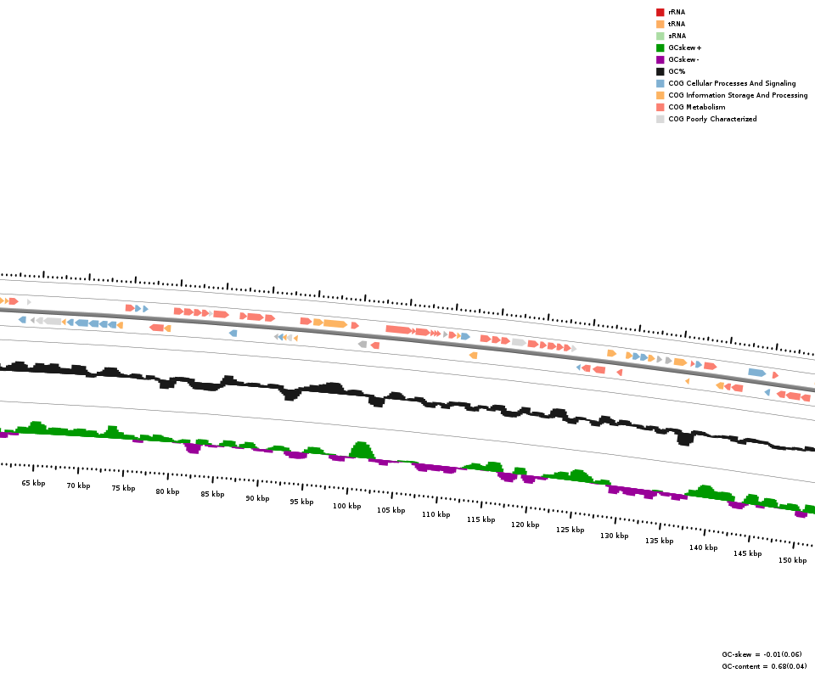The height and width of the screenshot is (679, 815).
Task: Click the blue COG Cellular Processes swatch
Action: click(x=660, y=83)
